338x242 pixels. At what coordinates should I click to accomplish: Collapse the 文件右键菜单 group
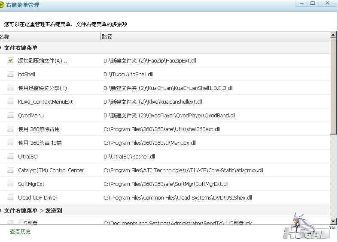[1, 48]
